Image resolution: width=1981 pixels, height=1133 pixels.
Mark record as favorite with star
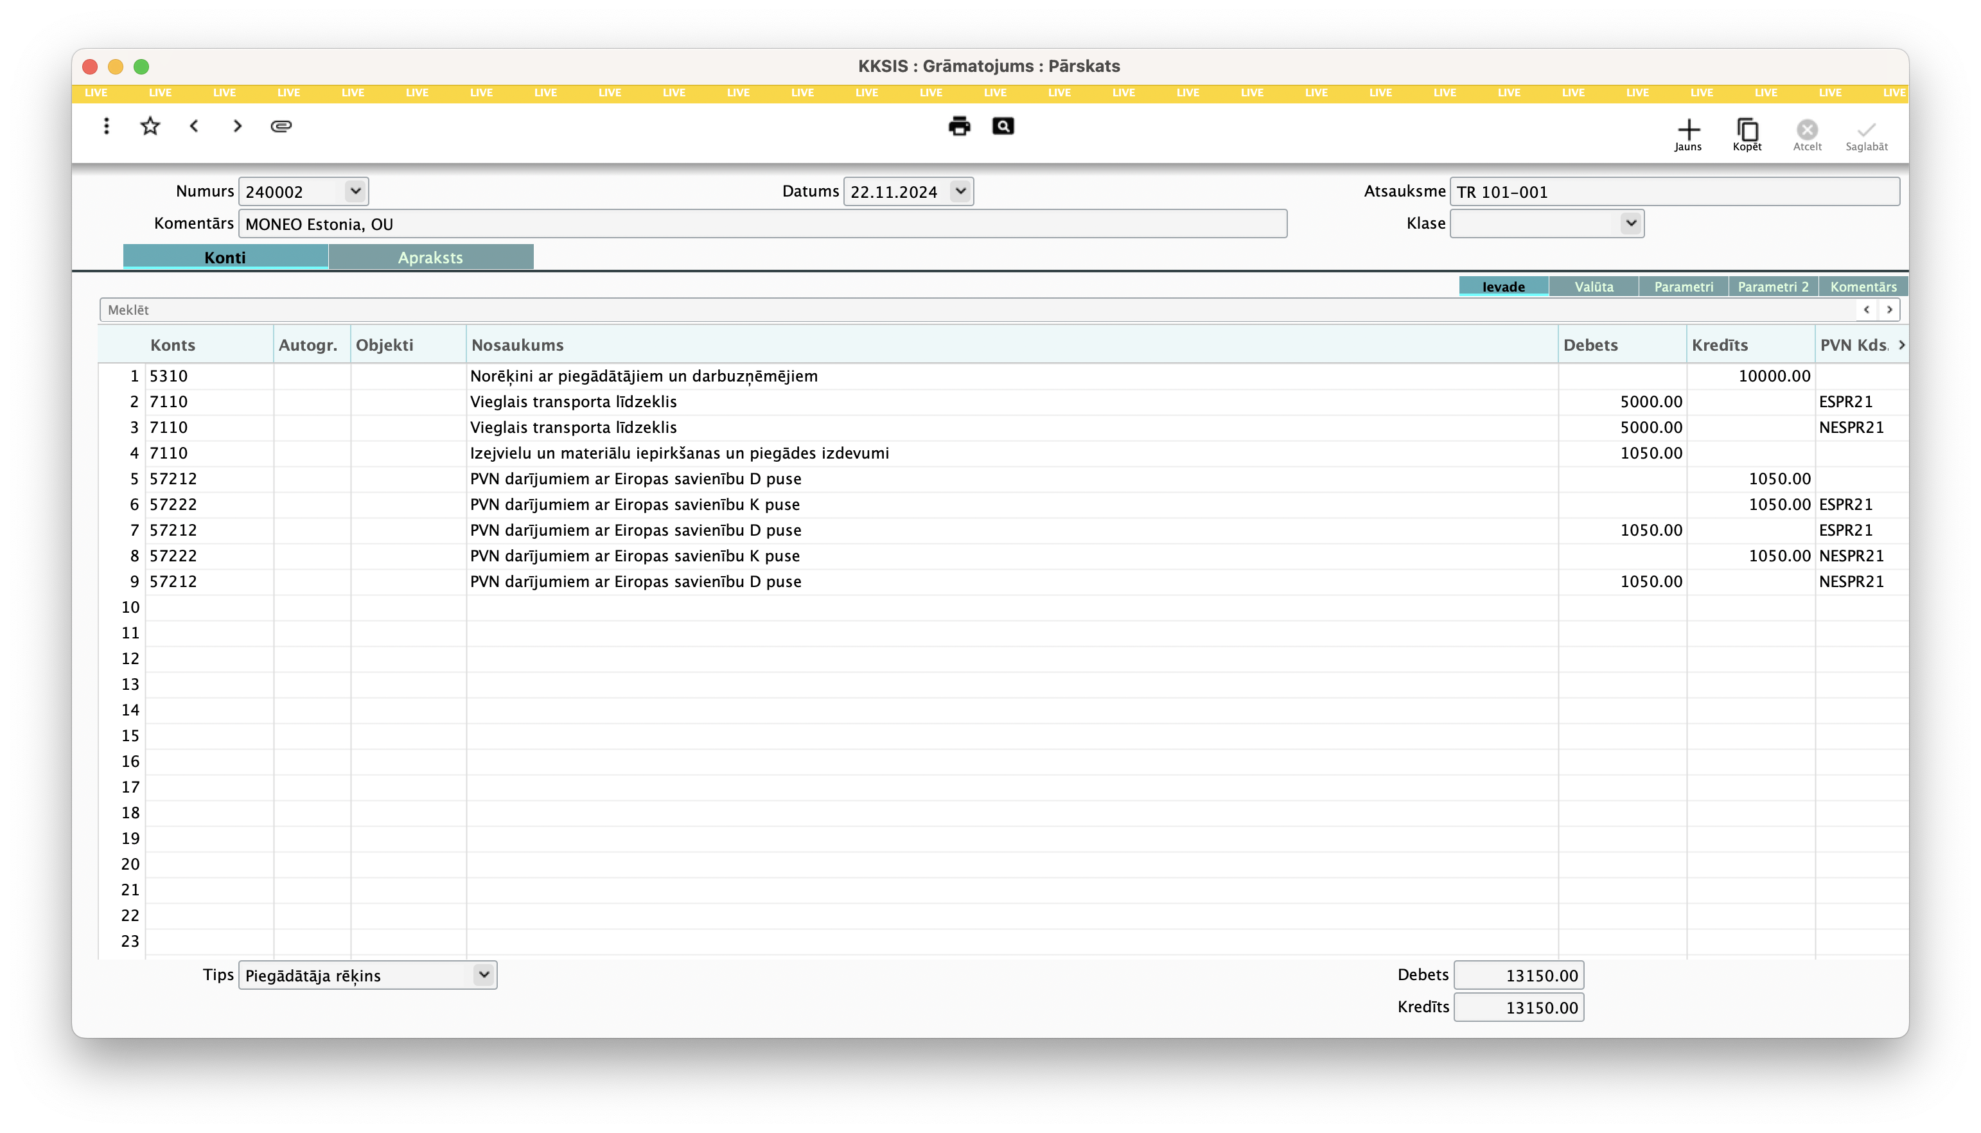pyautogui.click(x=150, y=126)
